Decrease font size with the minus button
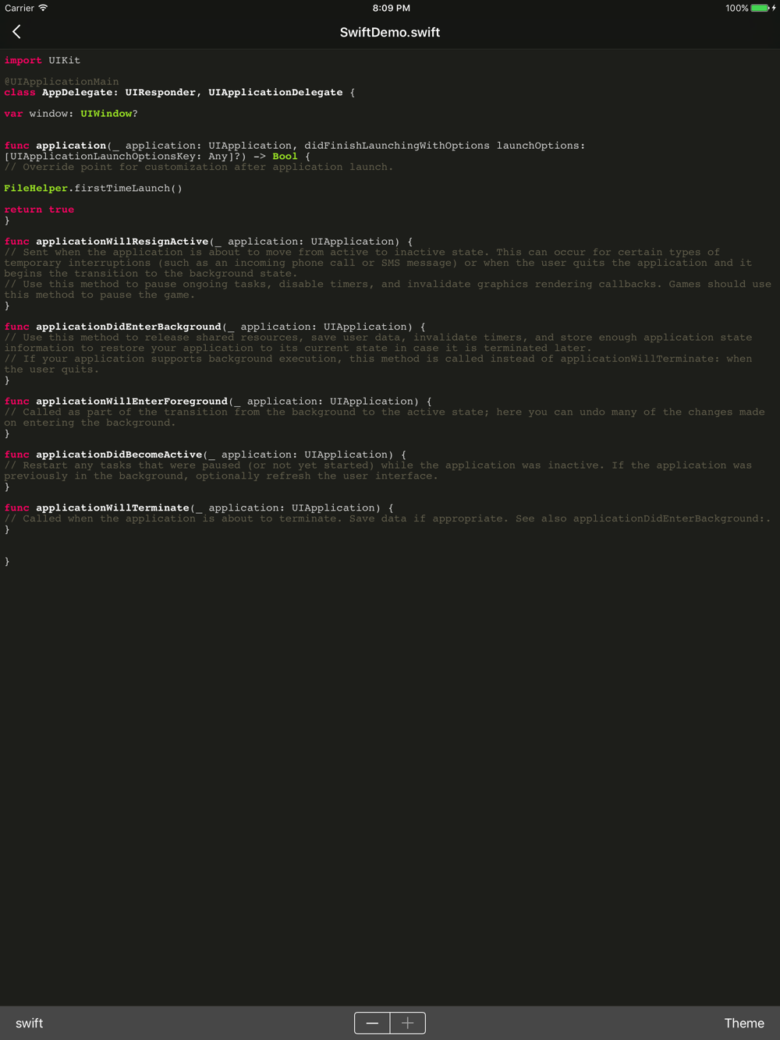Image resolution: width=780 pixels, height=1040 pixels. pos(372,1023)
